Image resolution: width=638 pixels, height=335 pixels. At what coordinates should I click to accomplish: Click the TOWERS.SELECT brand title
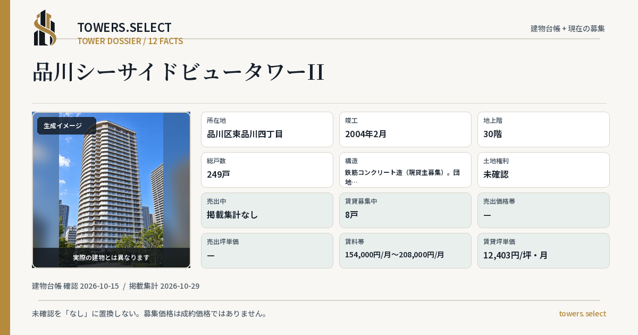point(124,28)
